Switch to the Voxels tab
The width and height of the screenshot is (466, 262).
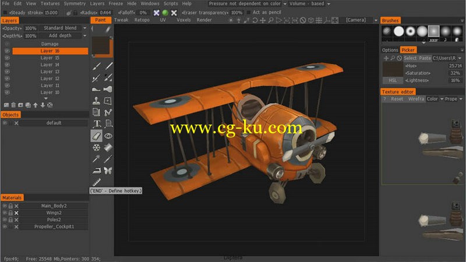click(183, 20)
